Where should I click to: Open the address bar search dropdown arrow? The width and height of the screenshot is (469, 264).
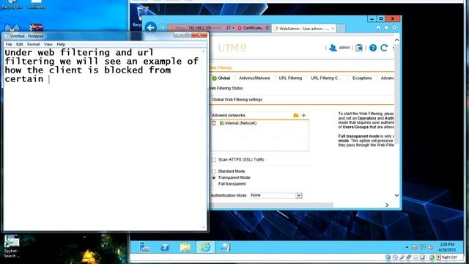(233, 28)
